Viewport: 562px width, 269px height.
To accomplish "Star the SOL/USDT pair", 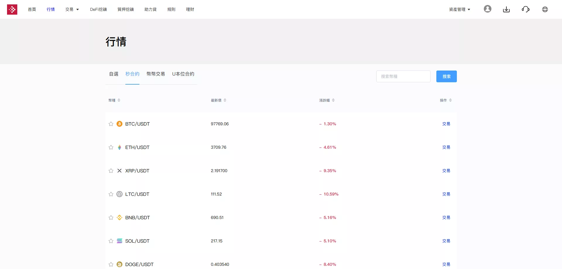I will pyautogui.click(x=111, y=241).
